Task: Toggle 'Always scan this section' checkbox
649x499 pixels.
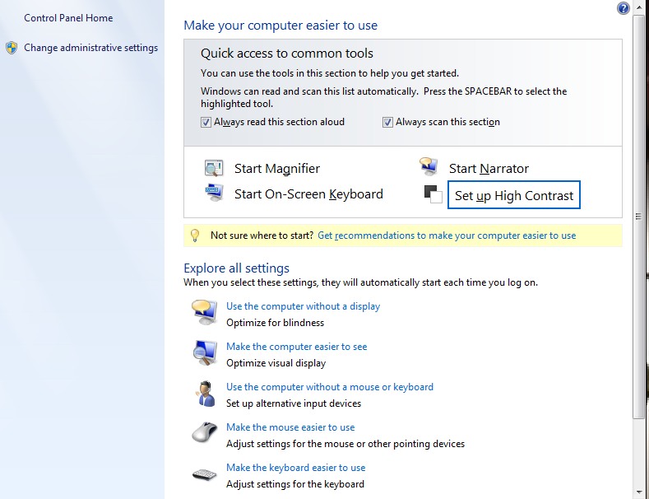Action: click(388, 122)
